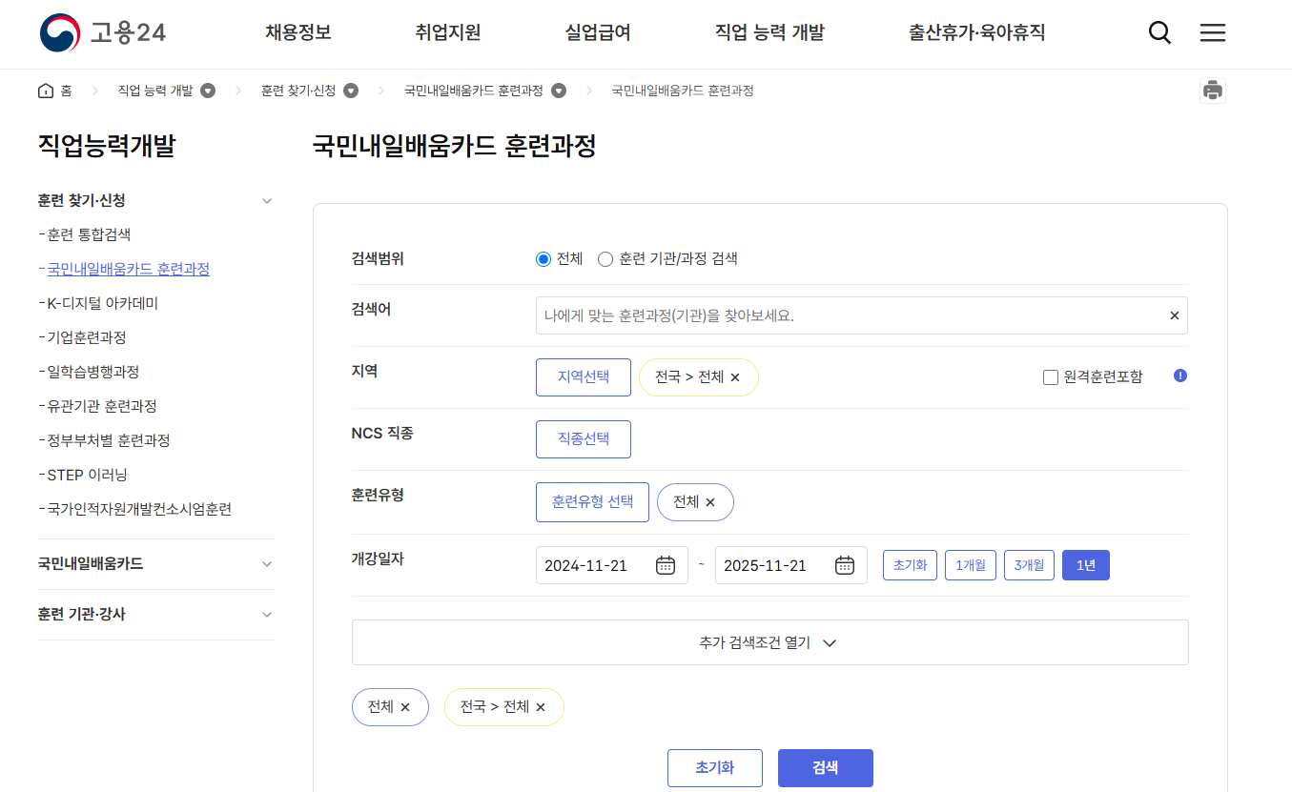Image resolution: width=1292 pixels, height=792 pixels.
Task: Expand the 훈련 기관·강사 sidebar section
Action: point(267,615)
